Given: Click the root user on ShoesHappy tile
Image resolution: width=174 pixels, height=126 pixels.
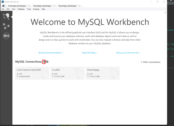Looking at the screenshot, I should tap(91, 74).
